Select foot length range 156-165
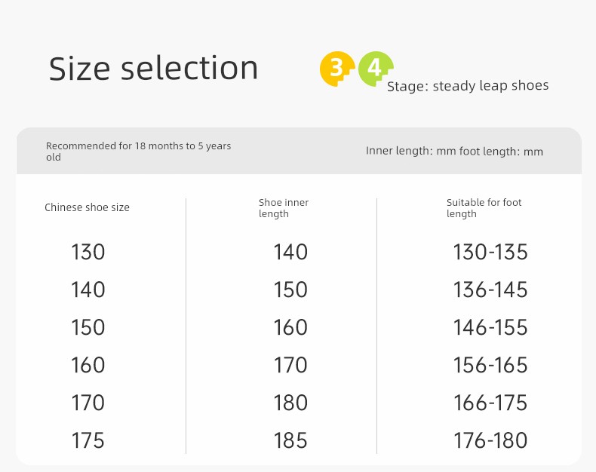This screenshot has width=596, height=472. tap(490, 365)
